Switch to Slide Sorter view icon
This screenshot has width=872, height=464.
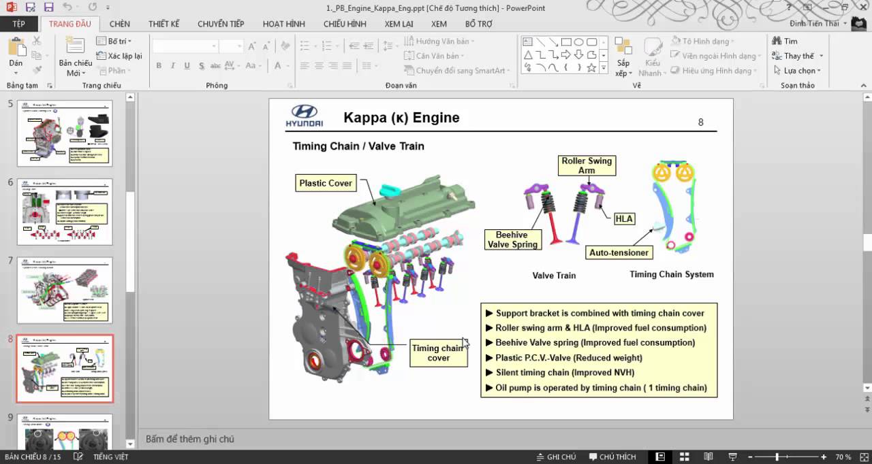pos(685,457)
